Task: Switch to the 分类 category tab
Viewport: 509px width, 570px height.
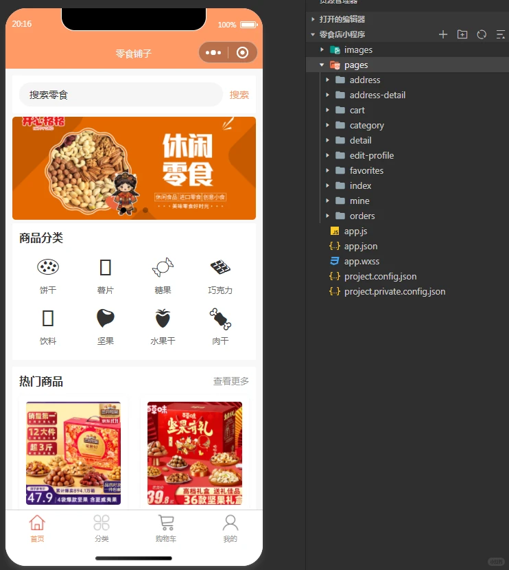Action: click(102, 529)
